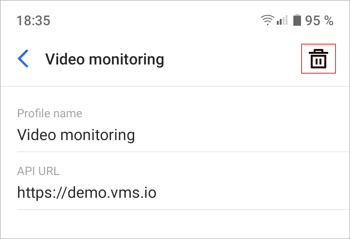Viewport: 350px width, 239px height.
Task: Delete the Video monitoring profile via trash icon
Action: pos(318,59)
